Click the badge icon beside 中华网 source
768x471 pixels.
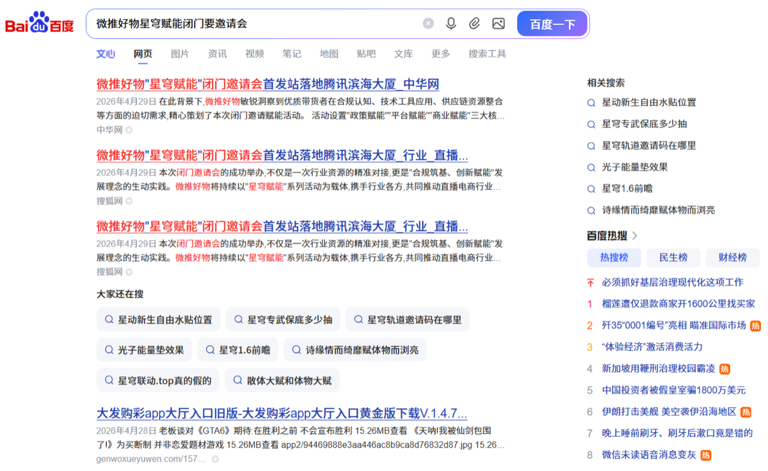[x=129, y=130]
